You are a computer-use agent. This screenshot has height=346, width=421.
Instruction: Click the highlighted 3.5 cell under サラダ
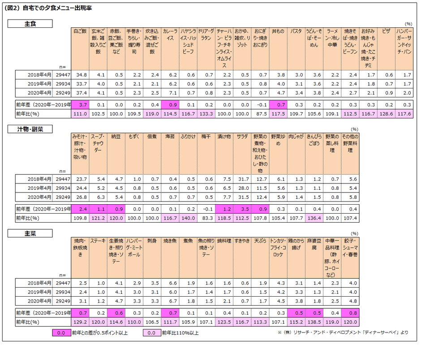point(242,209)
